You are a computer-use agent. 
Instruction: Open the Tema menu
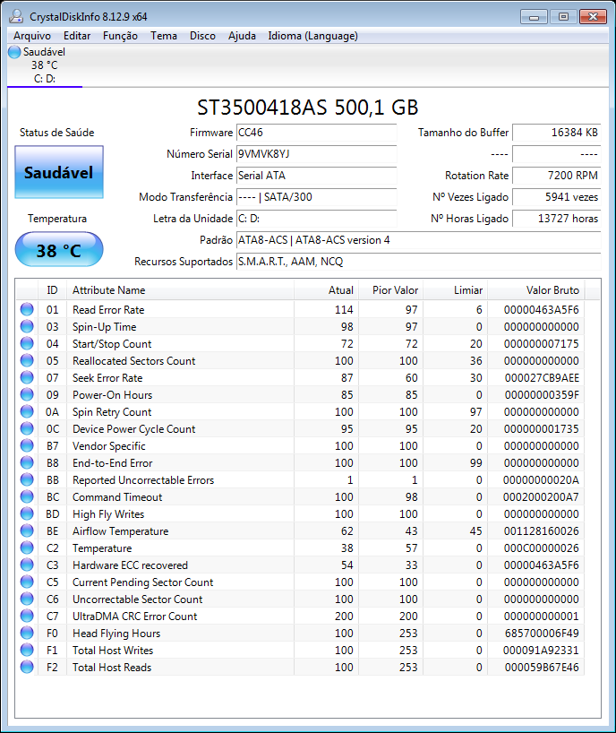[x=164, y=36]
